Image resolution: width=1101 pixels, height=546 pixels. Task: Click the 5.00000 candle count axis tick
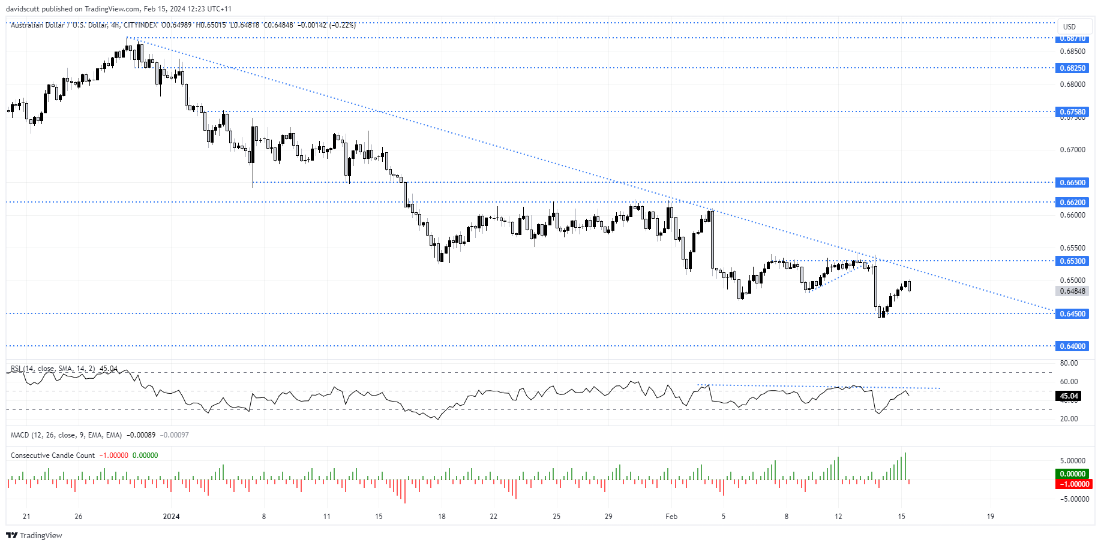(1073, 461)
